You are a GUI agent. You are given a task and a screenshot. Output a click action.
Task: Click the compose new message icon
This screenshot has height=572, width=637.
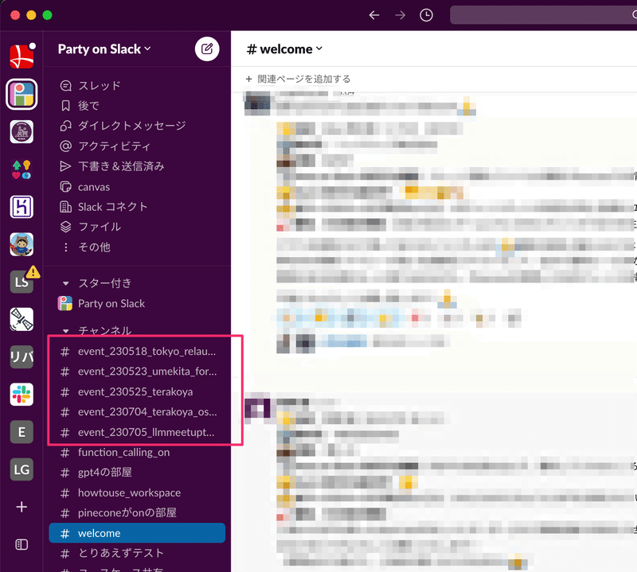click(x=207, y=49)
